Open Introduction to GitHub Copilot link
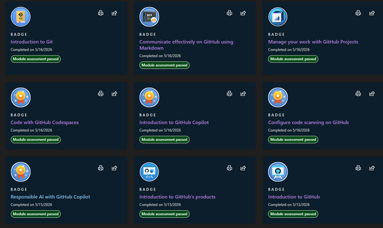The height and width of the screenshot is (228, 383). (x=174, y=122)
